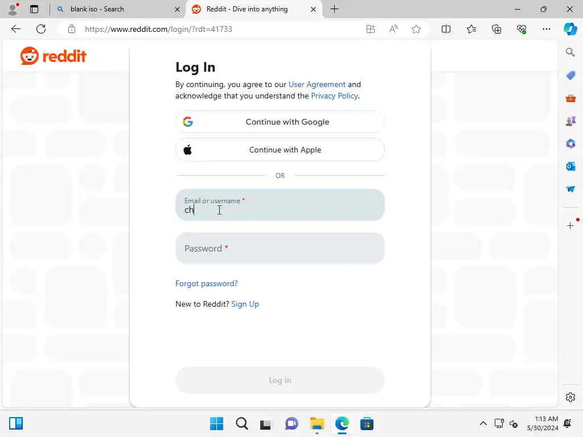Open Microsoft Store on taskbar
583x437 pixels.
pyautogui.click(x=367, y=423)
